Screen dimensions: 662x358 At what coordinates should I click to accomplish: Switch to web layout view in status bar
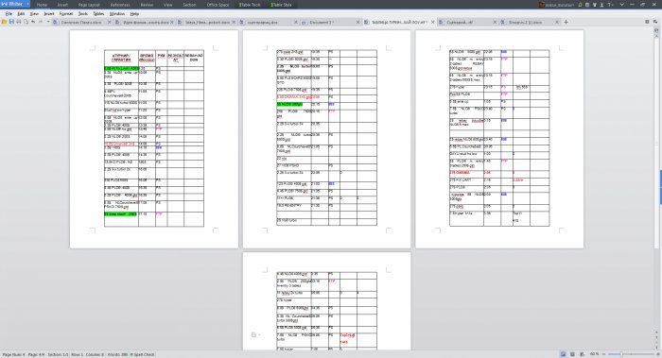point(583,354)
